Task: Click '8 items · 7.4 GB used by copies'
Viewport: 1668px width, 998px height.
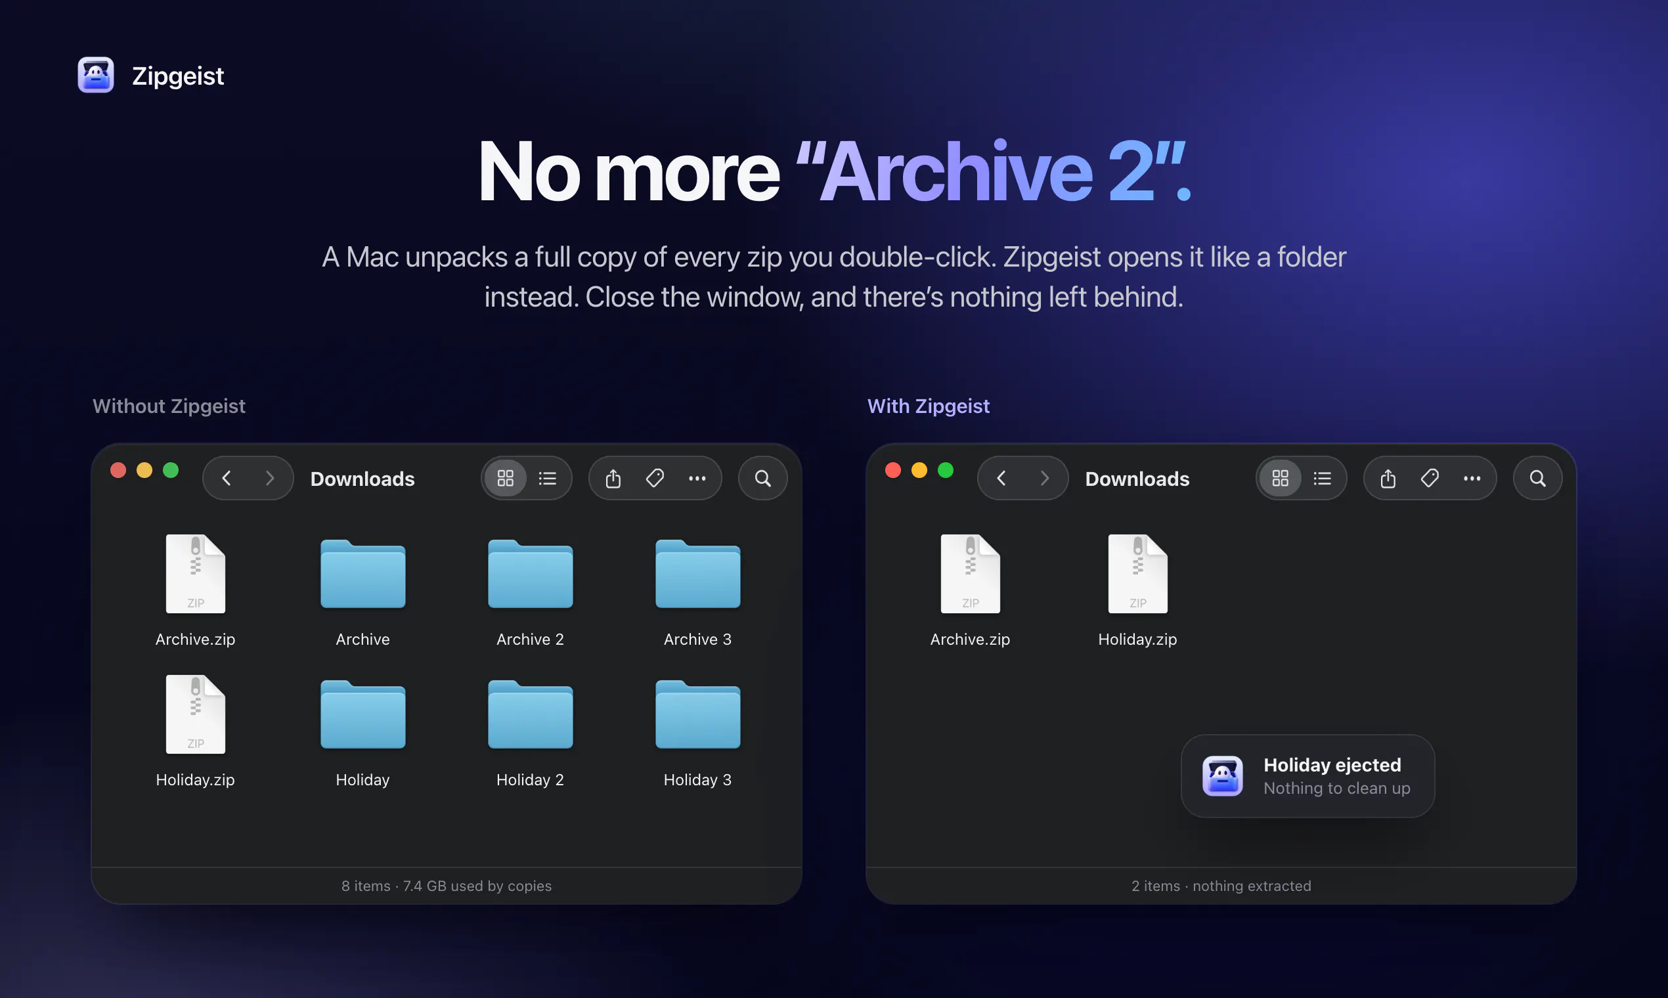Action: (447, 886)
